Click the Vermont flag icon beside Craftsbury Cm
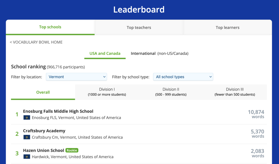The height and width of the screenshot is (164, 279). 27,137
